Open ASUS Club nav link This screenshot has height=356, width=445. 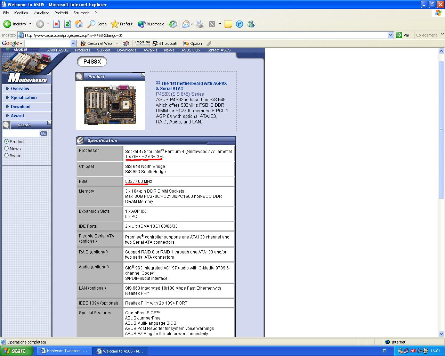pyautogui.click(x=190, y=50)
